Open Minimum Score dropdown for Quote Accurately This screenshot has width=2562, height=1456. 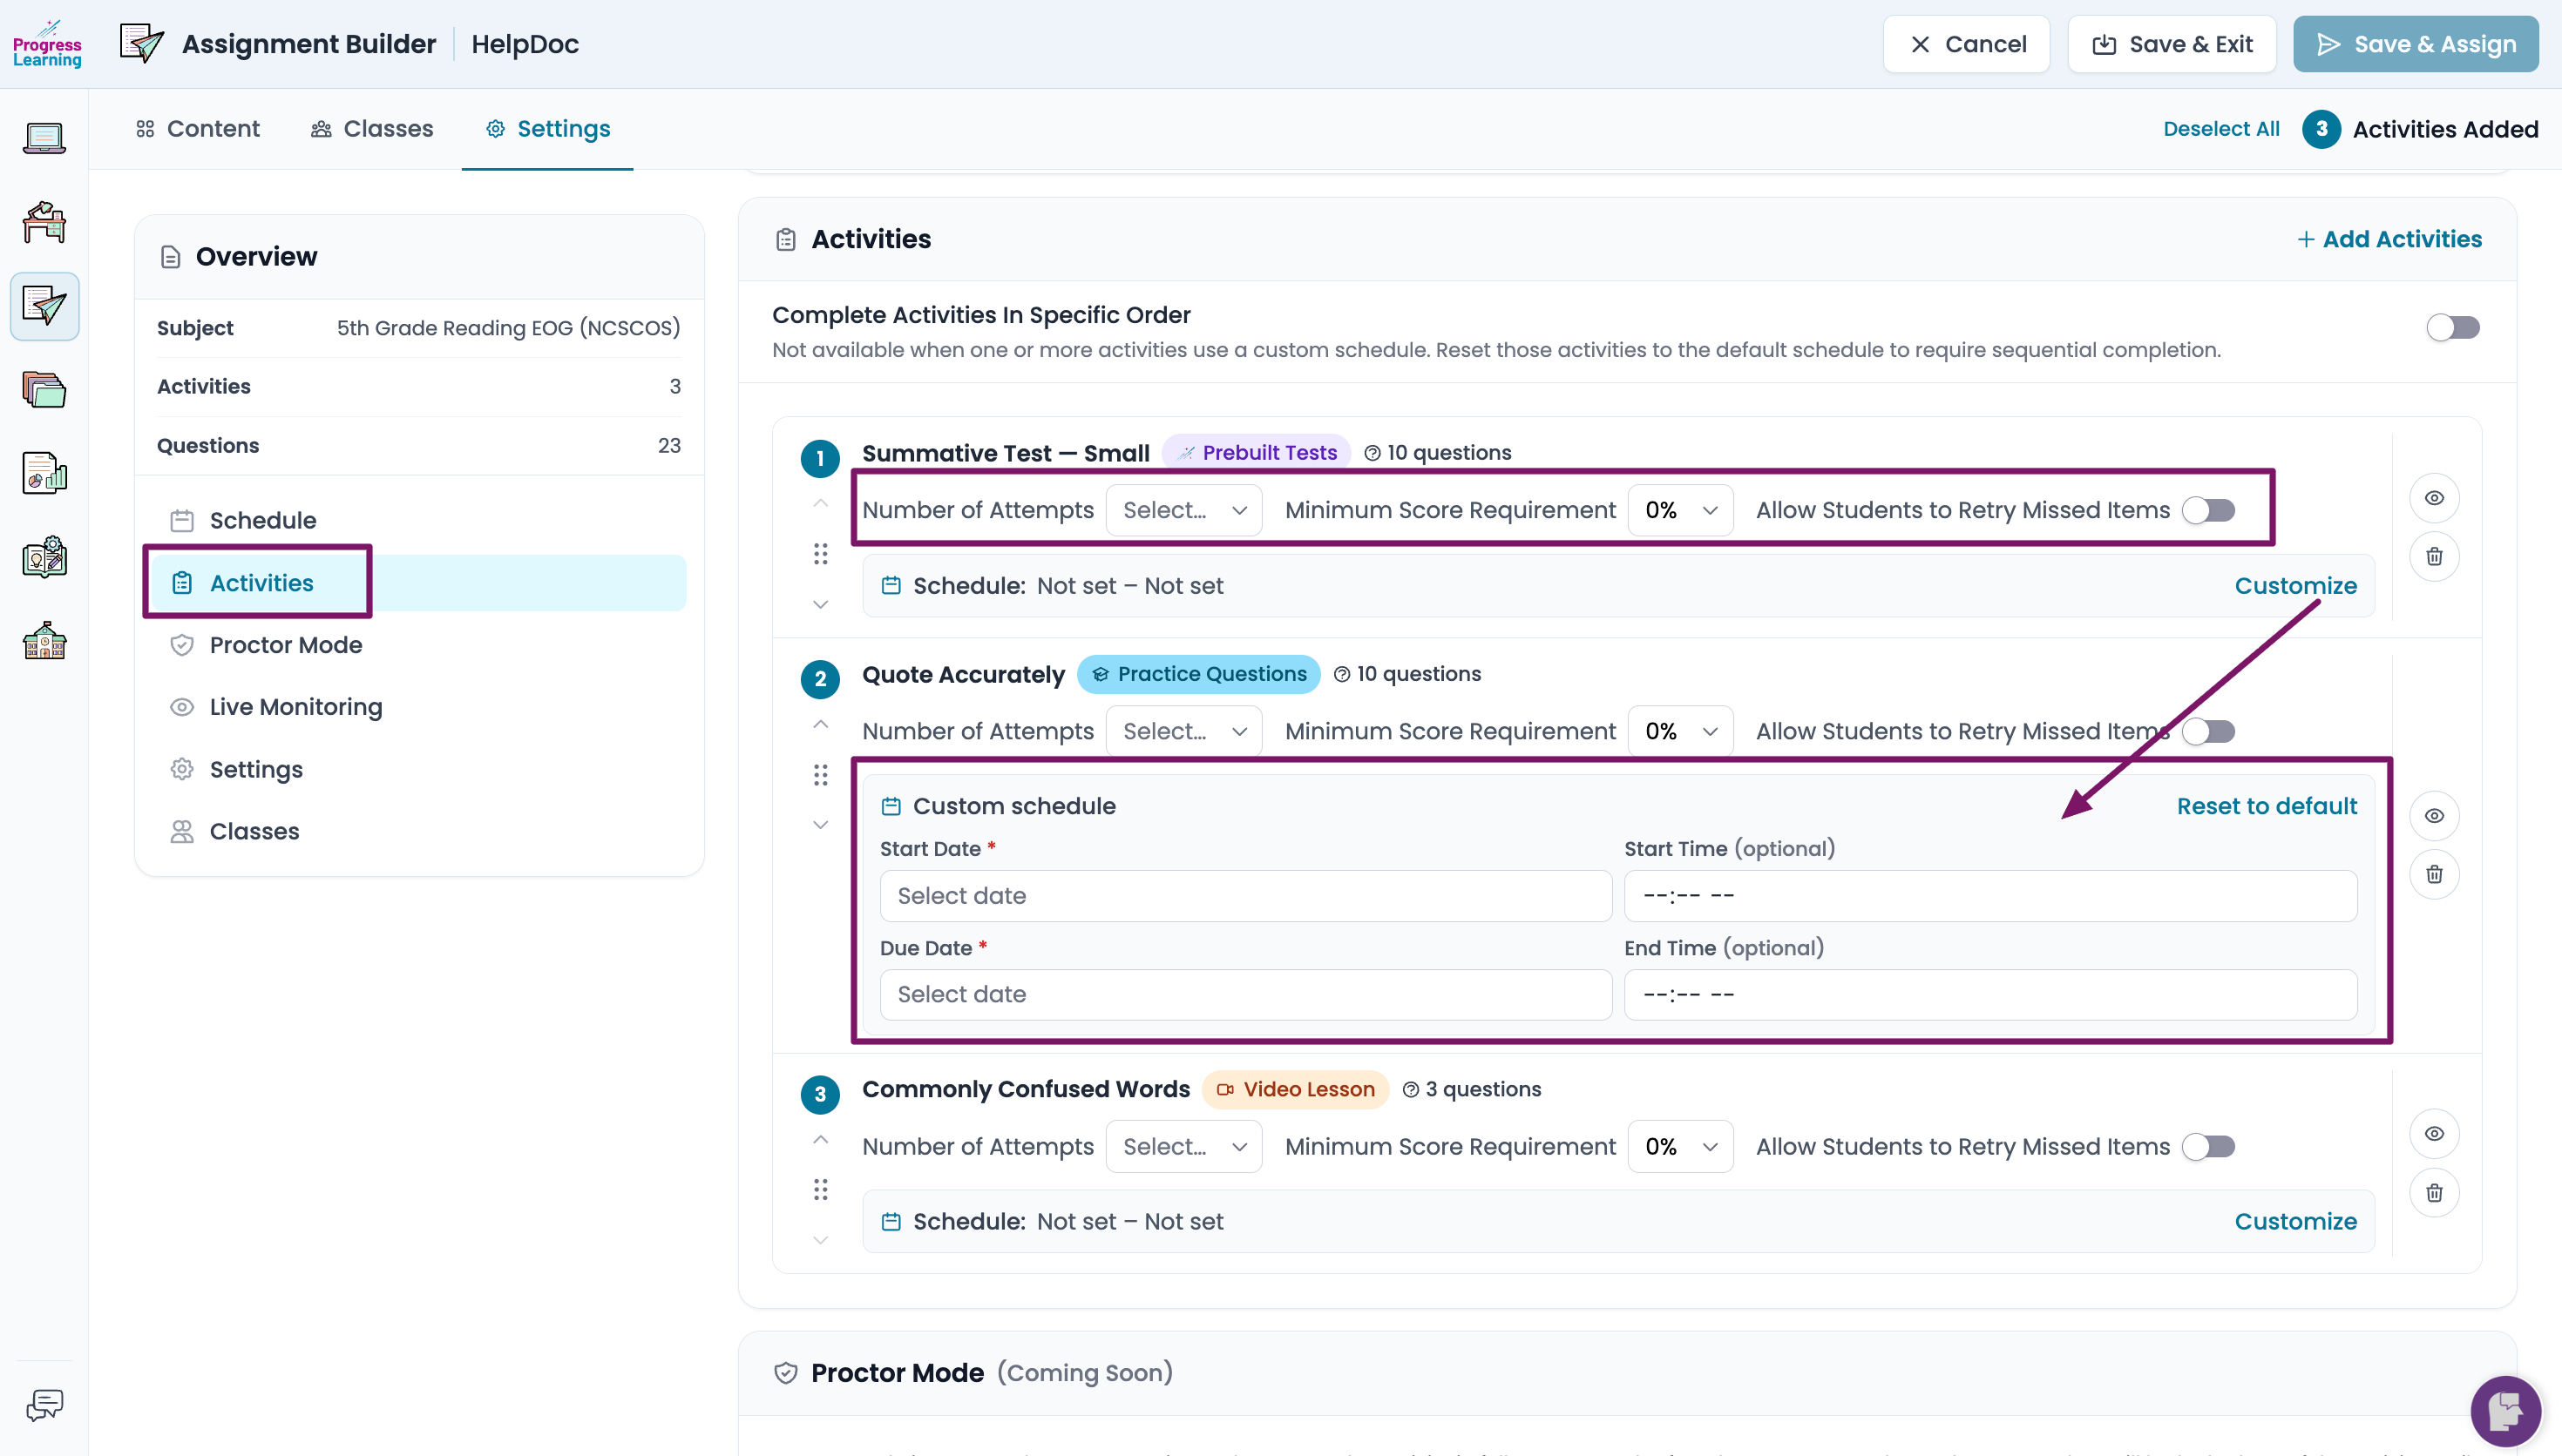coord(1681,731)
